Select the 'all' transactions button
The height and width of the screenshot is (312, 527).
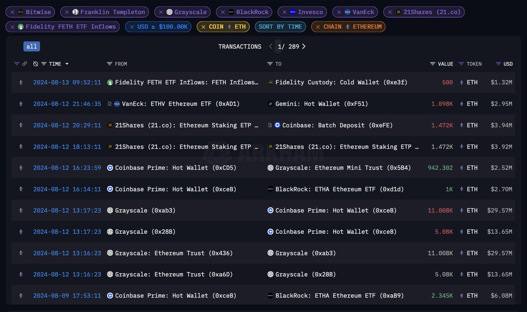[32, 47]
